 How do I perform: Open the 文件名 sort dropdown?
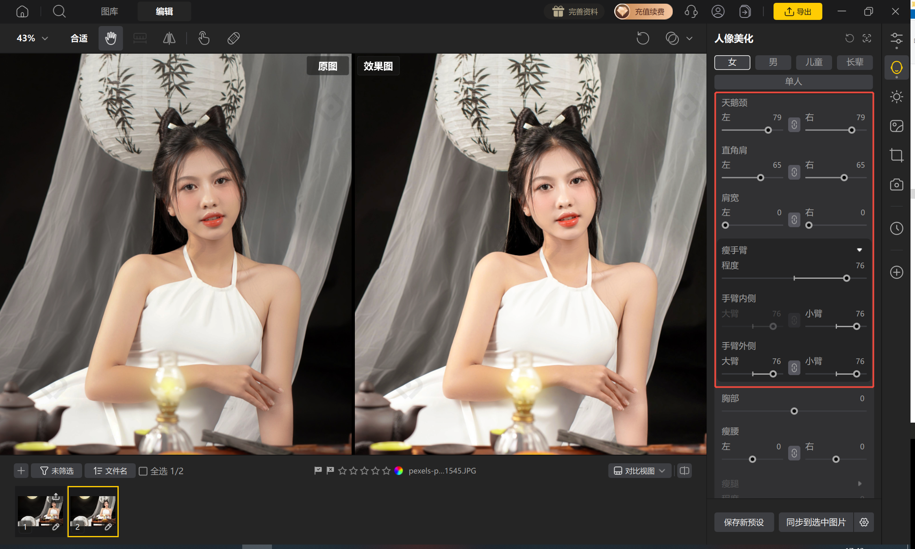click(x=110, y=471)
